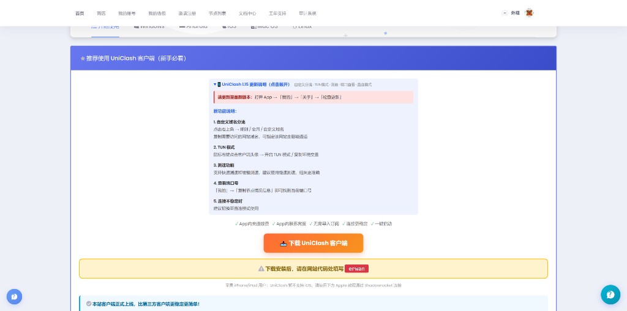Screen dimensions: 627x311
Task: Open 文档中心 documentation center
Action: pos(247,13)
